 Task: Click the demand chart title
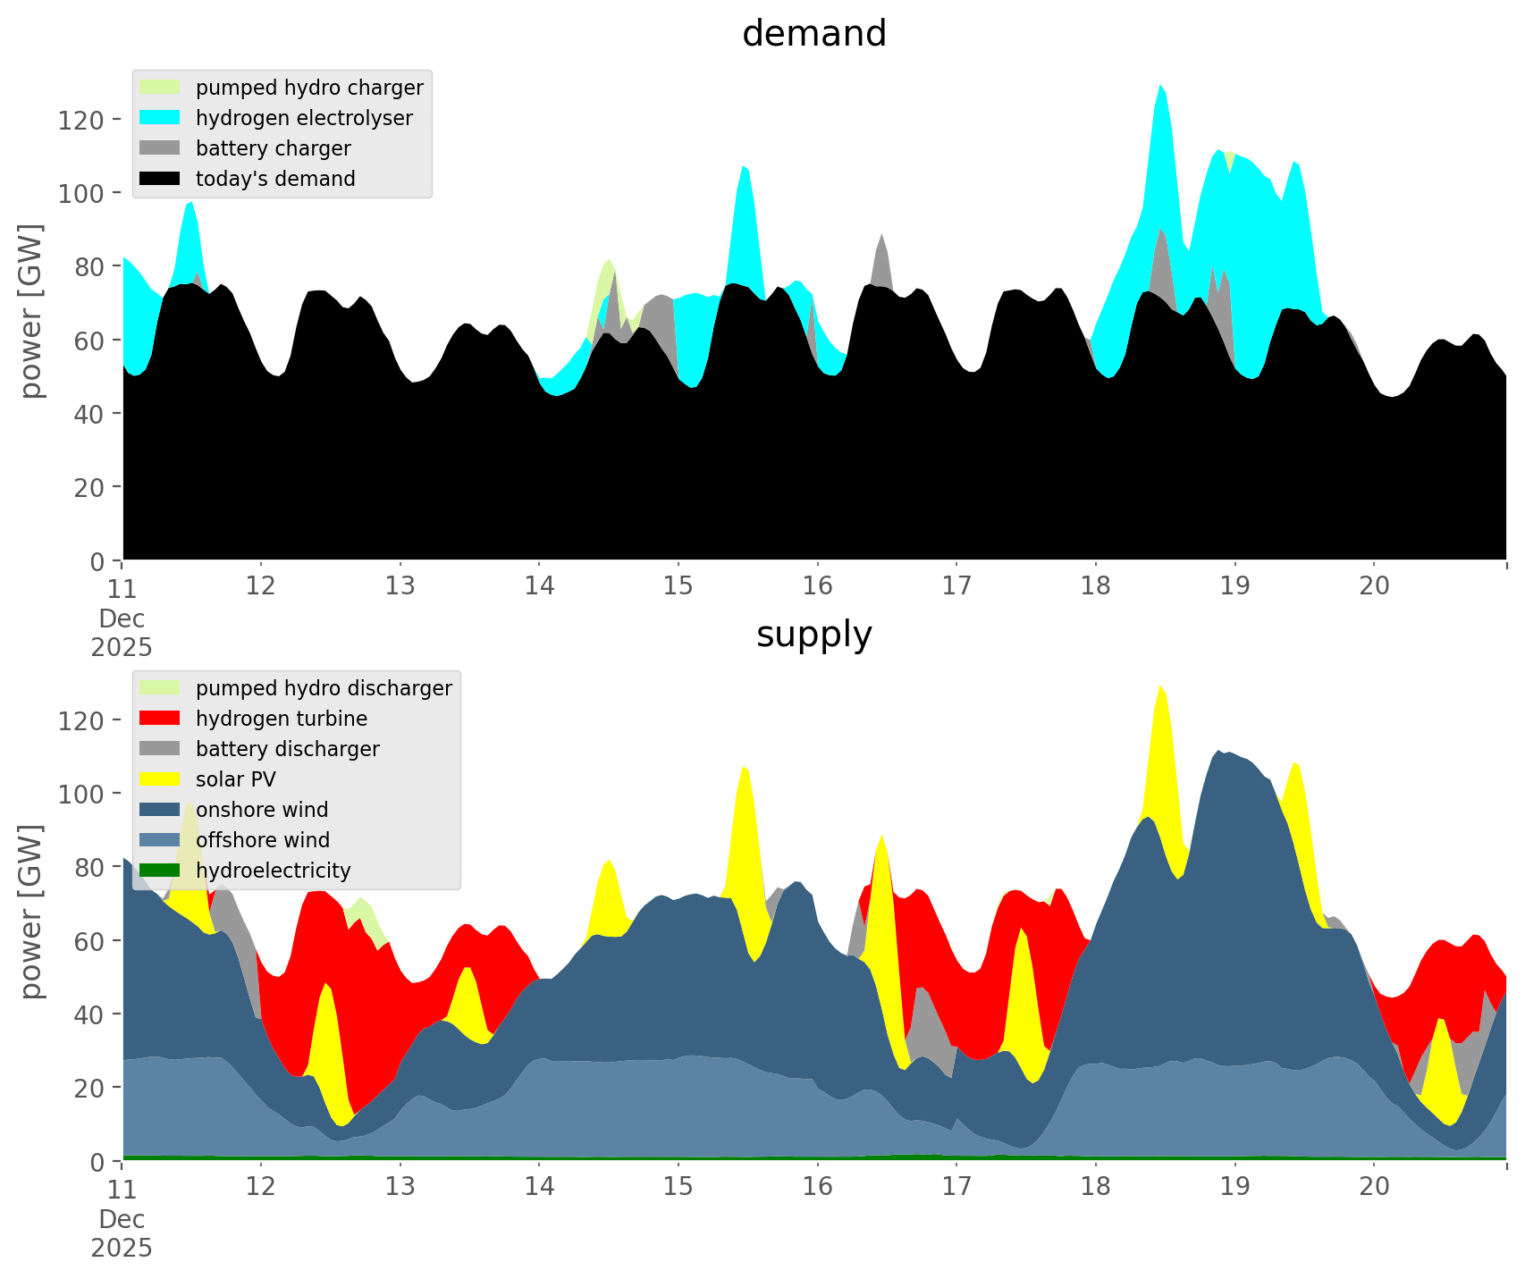813,34
